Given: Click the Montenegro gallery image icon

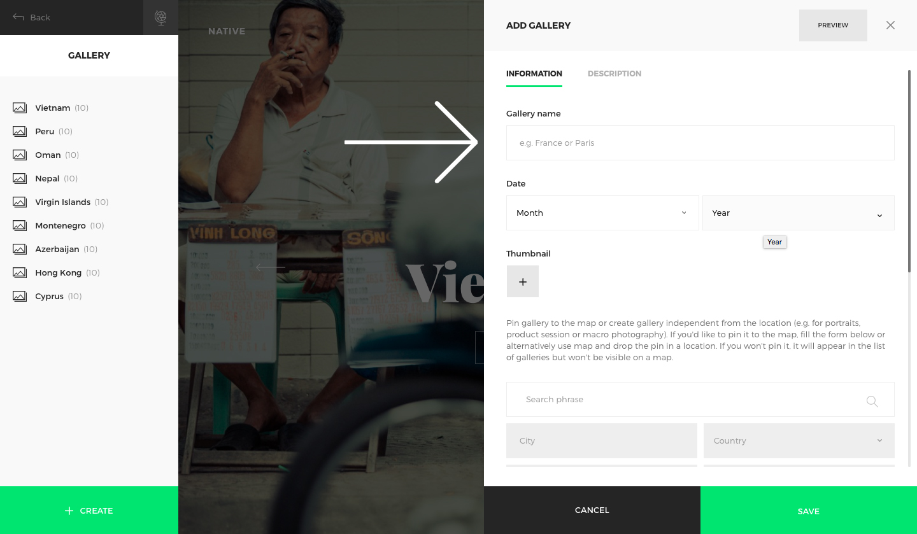Looking at the screenshot, I should [20, 226].
